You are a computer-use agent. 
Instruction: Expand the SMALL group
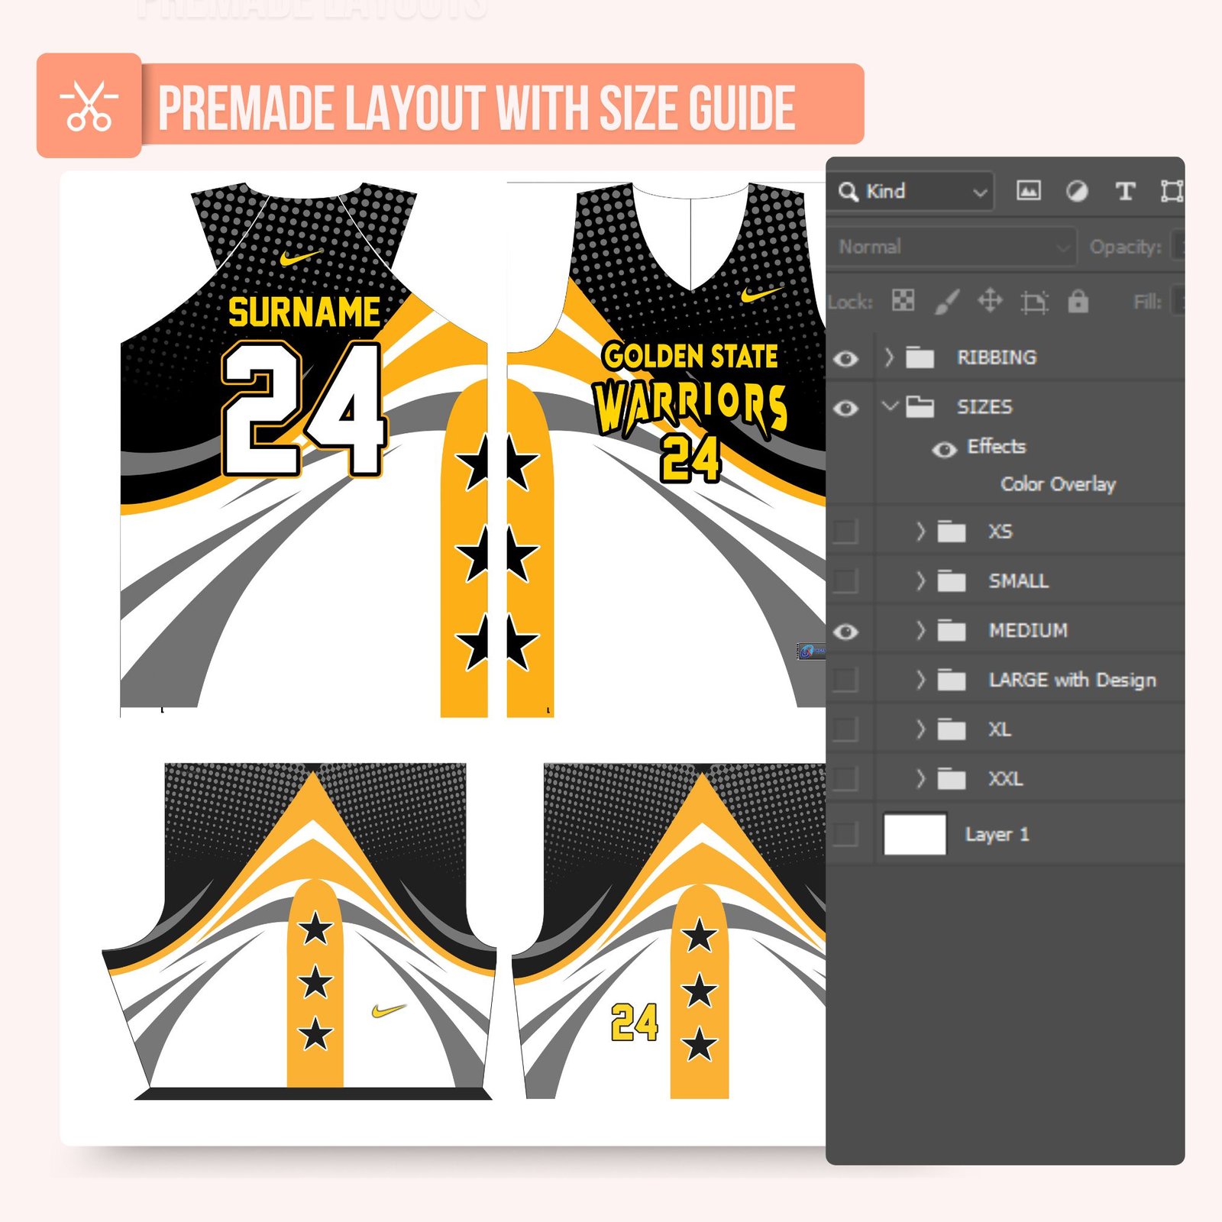click(920, 580)
